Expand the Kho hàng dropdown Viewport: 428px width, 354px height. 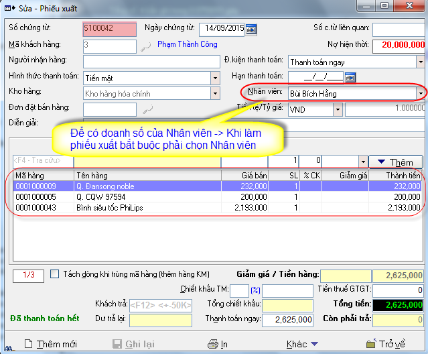point(214,93)
